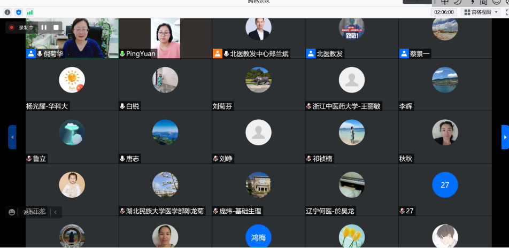The width and height of the screenshot is (509, 248).
Task: Click the orange user icon beside 北医教发中心郑兰斌
Action: tap(217, 53)
